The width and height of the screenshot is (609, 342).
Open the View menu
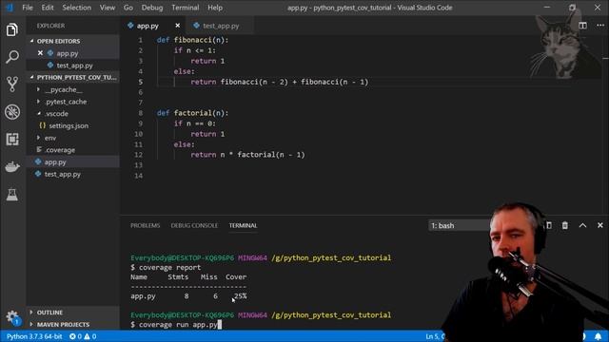(x=108, y=8)
